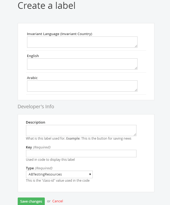Image resolution: width=170 pixels, height=205 pixels.
Task: Click the Description textarea resize grip
Action: [x=135, y=135]
